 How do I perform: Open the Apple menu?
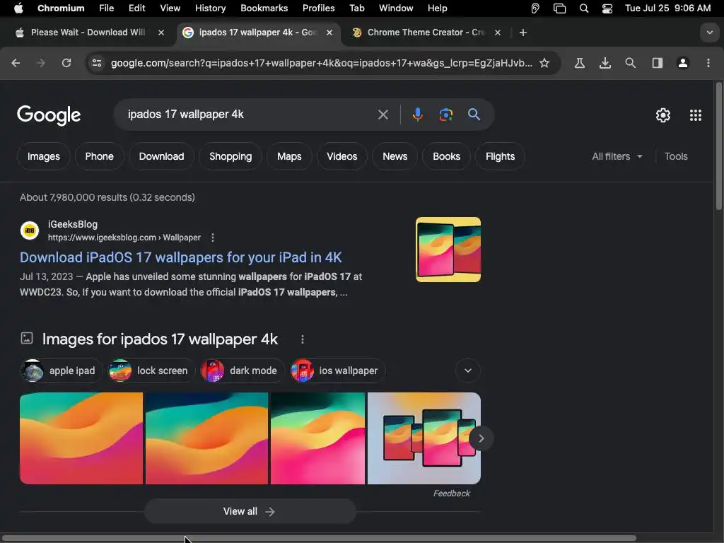pyautogui.click(x=18, y=8)
